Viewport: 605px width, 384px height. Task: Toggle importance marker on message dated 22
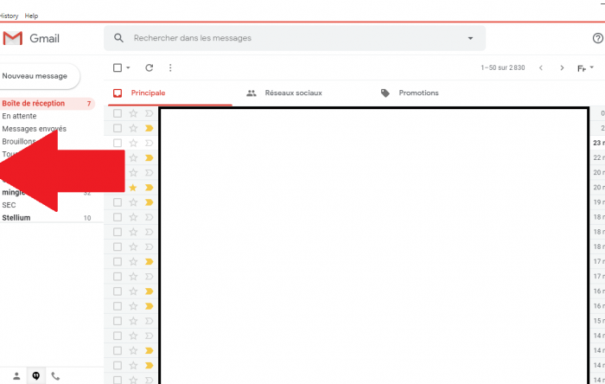pos(149,158)
